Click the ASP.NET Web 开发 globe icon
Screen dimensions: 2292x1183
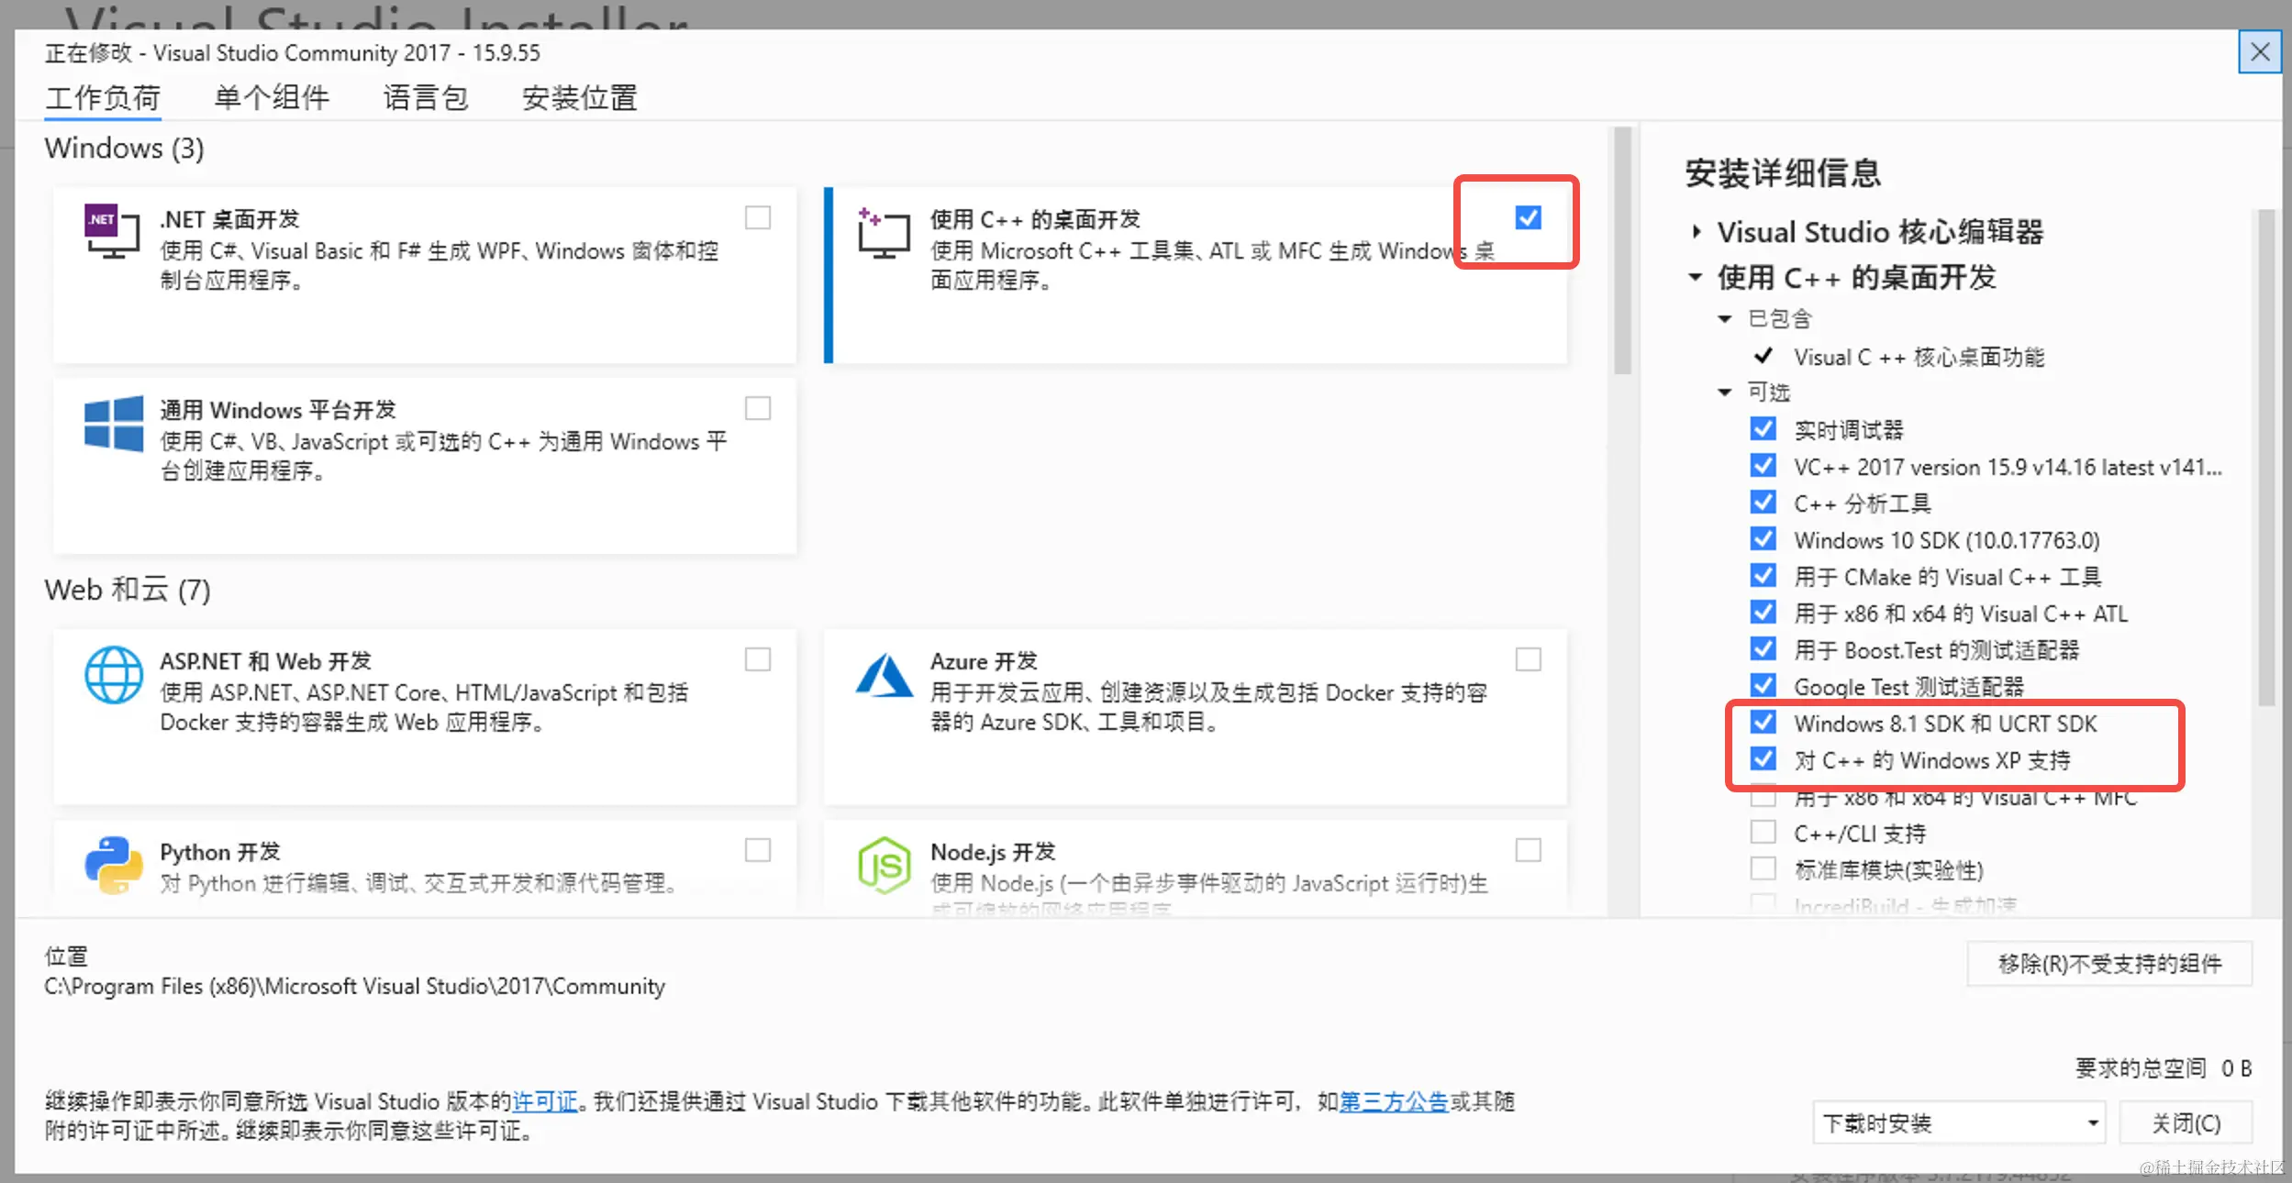coord(112,675)
